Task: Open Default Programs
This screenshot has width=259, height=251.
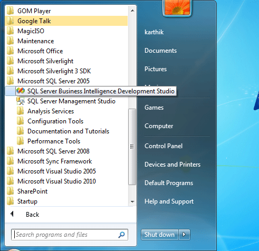Action: 169,183
